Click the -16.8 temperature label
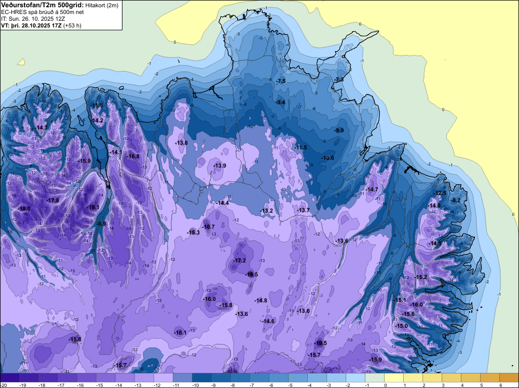The height and width of the screenshot is (388, 519). 133,156
